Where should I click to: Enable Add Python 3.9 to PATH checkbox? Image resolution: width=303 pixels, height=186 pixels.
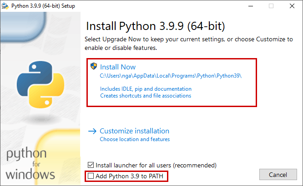pos(91,176)
